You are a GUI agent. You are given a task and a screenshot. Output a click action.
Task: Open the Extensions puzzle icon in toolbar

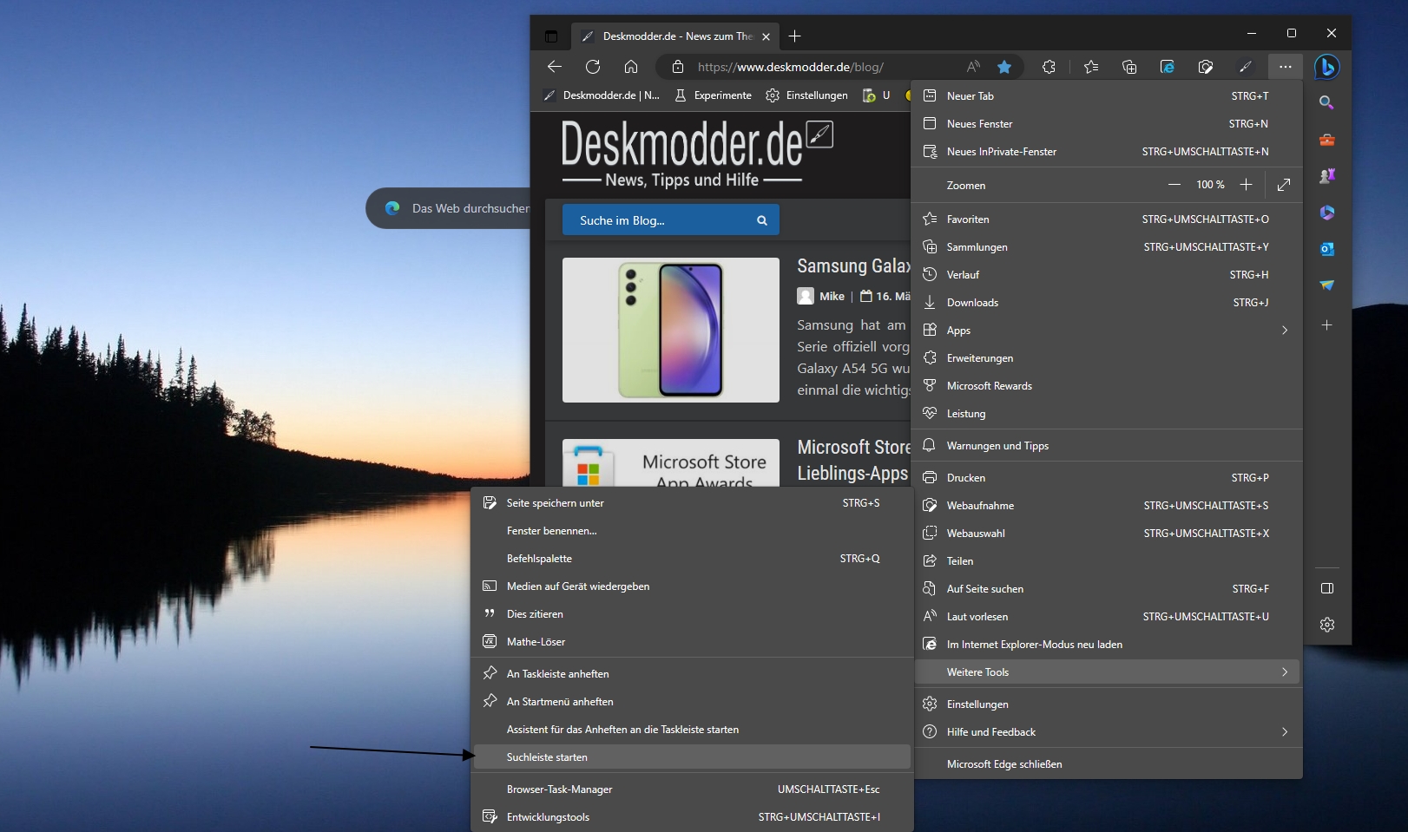(x=1049, y=67)
